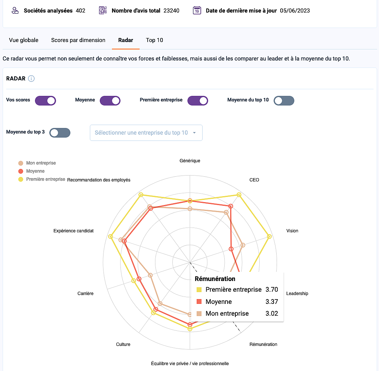This screenshot has width=379, height=371.
Task: Click the Mon entreprise Carrière data point
Action: tap(150, 275)
